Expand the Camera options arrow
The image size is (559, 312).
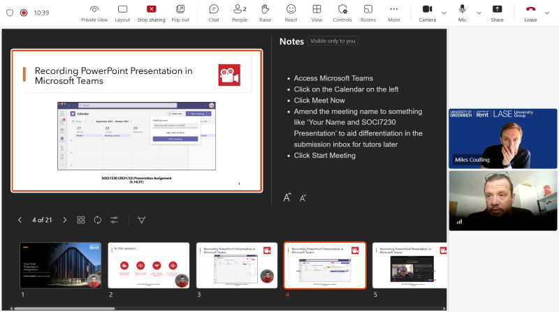444,13
